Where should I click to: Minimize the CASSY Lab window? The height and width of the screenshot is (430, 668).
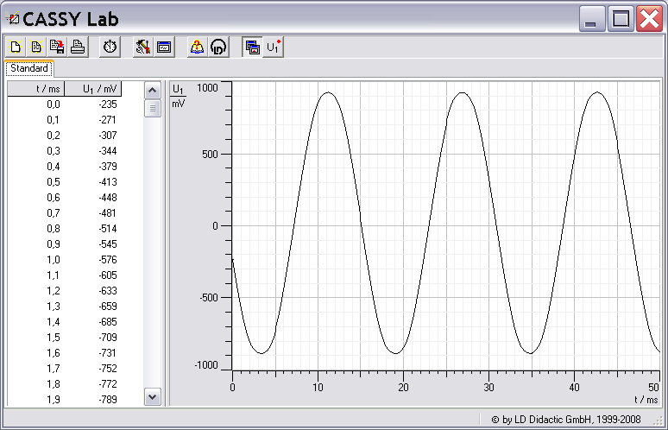tap(592, 19)
